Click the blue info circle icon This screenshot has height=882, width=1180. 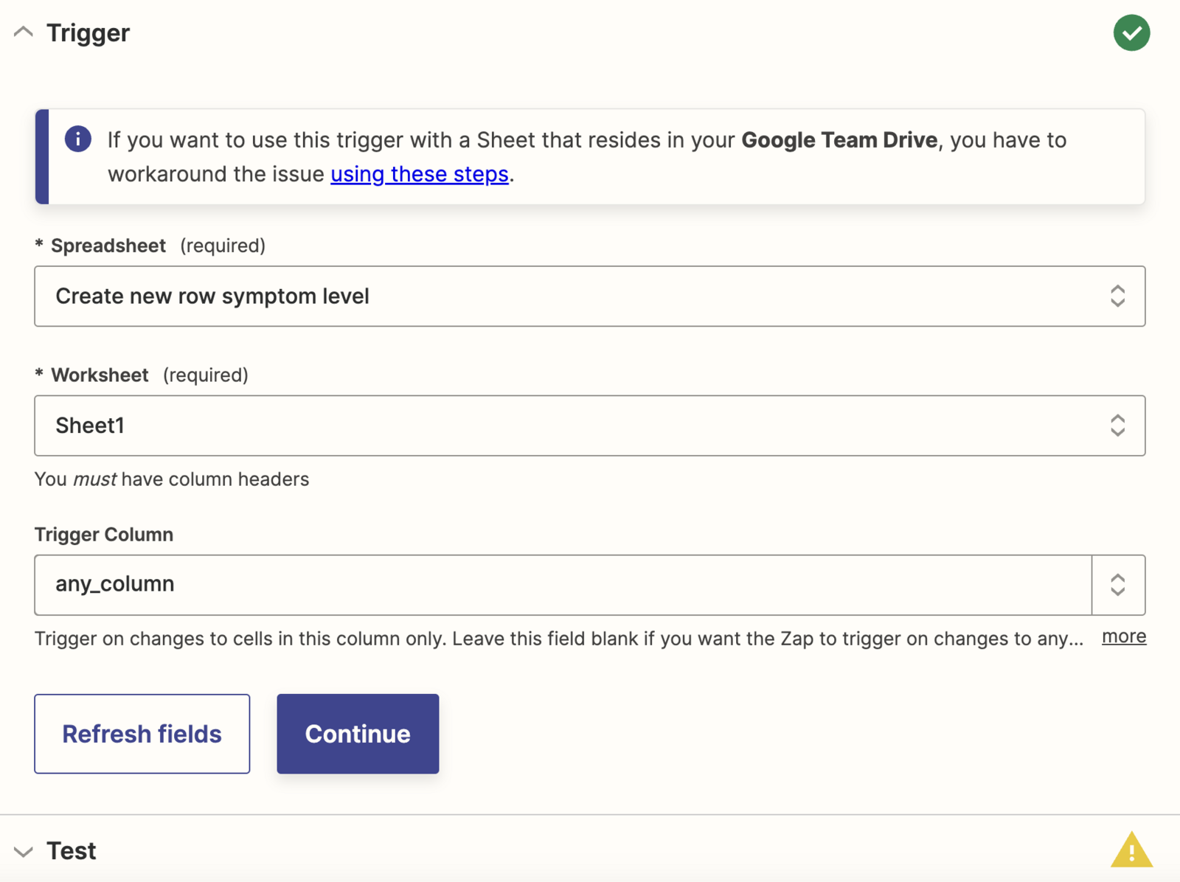coord(77,139)
